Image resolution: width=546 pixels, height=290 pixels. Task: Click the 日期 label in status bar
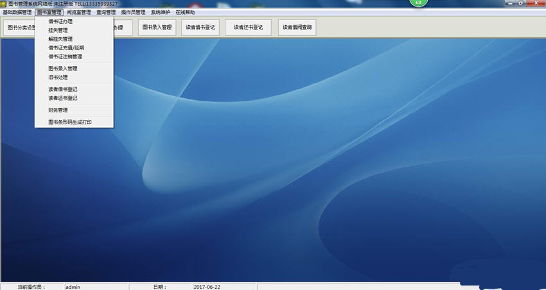point(160,287)
